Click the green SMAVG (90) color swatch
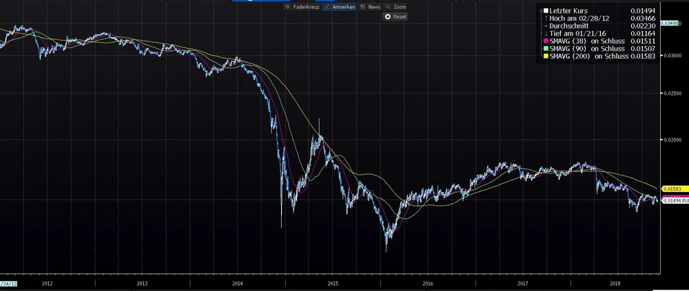This screenshot has width=689, height=291. click(x=544, y=49)
